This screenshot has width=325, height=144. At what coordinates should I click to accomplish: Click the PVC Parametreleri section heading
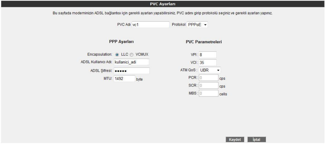(x=204, y=42)
